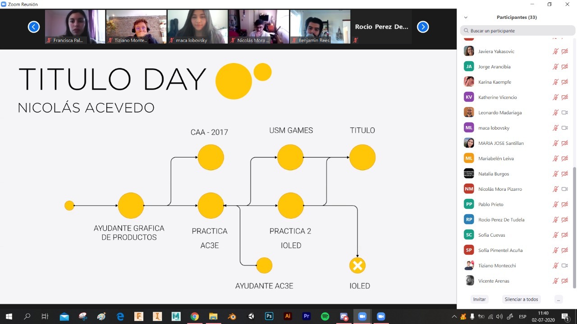Show next video thumbnails with right arrow

[423, 27]
